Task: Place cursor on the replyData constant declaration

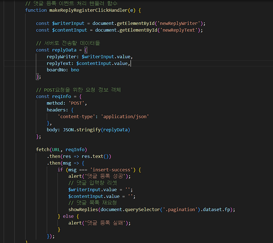Action: 64,49
